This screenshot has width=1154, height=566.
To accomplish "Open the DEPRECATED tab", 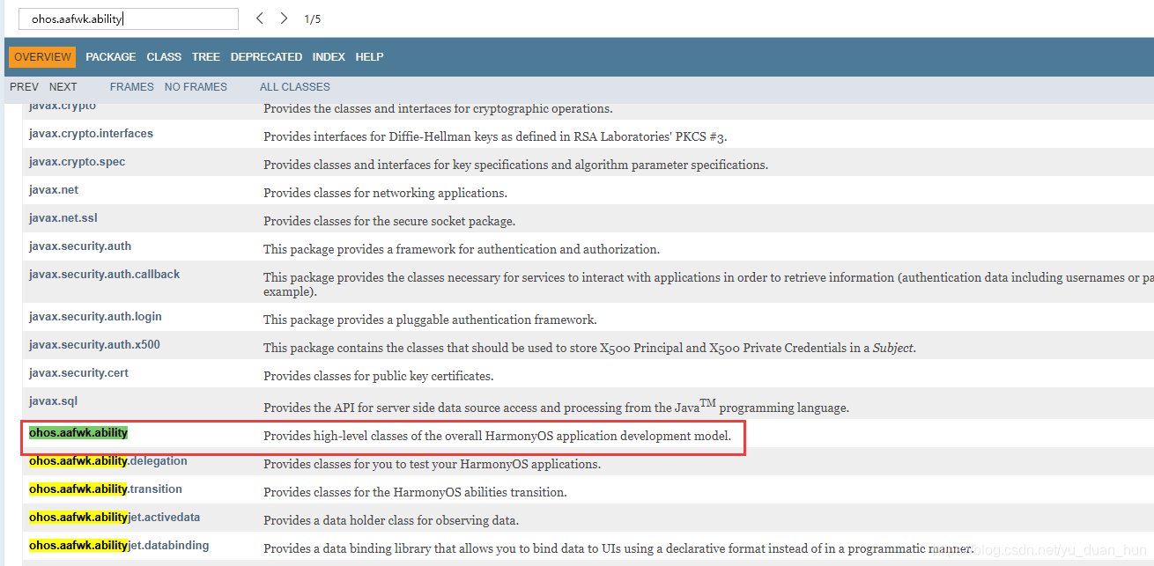I will (x=266, y=57).
